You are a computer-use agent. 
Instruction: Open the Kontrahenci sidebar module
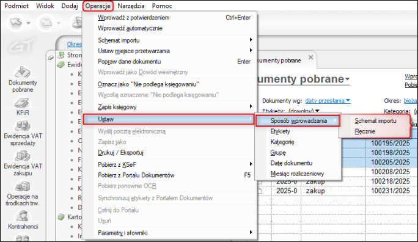(23, 220)
